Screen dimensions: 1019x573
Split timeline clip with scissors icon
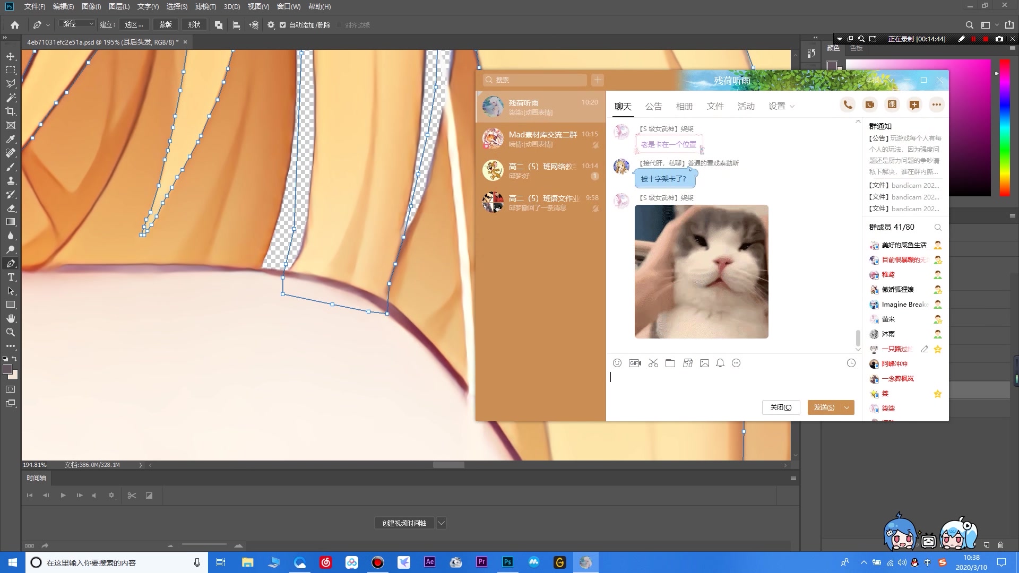(132, 495)
